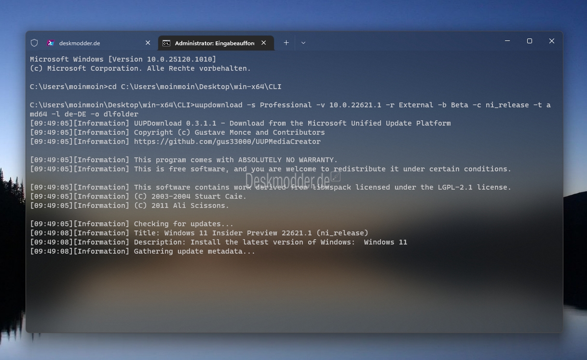This screenshot has height=360, width=587.
Task: Click the 'md64 -l de-DE -o dlfolder' line
Action: coord(84,114)
